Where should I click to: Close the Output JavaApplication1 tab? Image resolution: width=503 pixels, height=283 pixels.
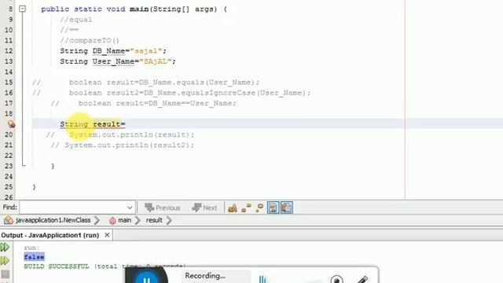point(107,235)
